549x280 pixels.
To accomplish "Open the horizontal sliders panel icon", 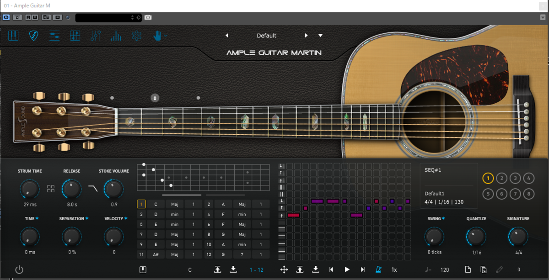I will [54, 36].
